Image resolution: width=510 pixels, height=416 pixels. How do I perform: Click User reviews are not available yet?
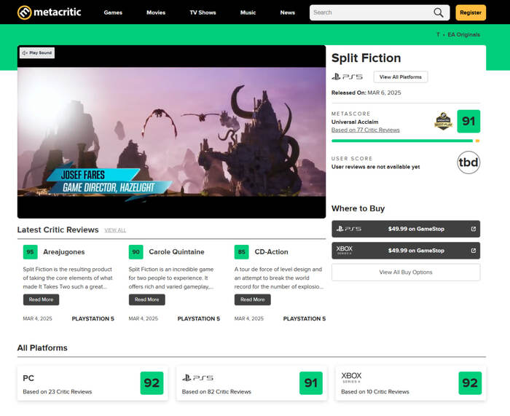375,167
